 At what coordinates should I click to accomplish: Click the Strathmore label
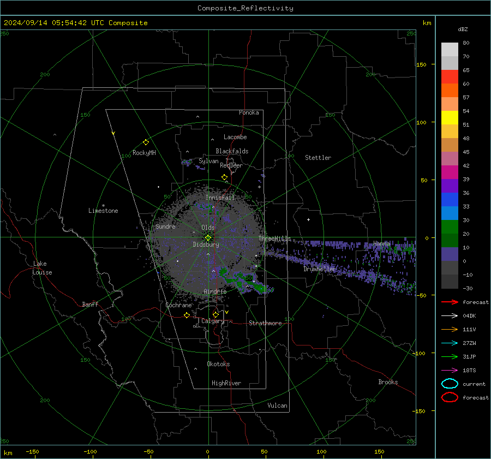tap(265, 323)
